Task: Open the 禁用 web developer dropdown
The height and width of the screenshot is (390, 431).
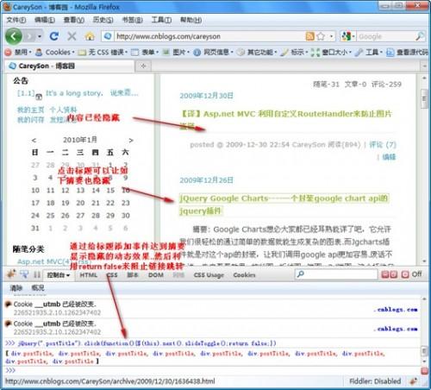Action: click(x=18, y=53)
